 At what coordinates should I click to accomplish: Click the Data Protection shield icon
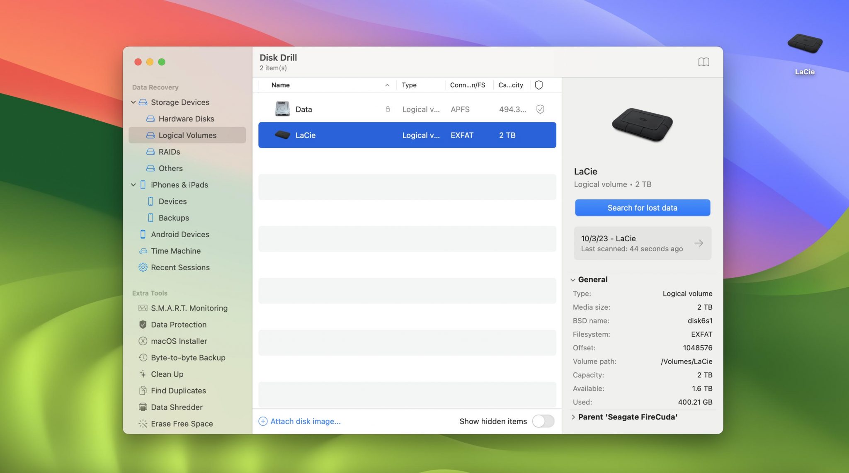point(143,325)
